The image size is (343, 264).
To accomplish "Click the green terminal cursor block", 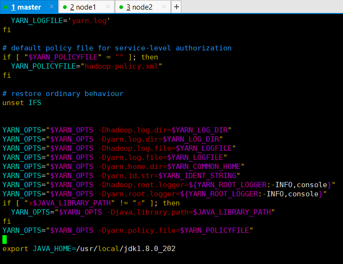I will point(5,240).
